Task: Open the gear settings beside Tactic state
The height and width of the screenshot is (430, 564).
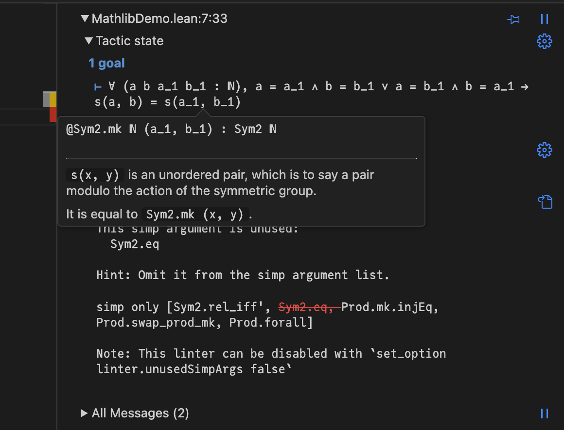Action: pos(544,41)
